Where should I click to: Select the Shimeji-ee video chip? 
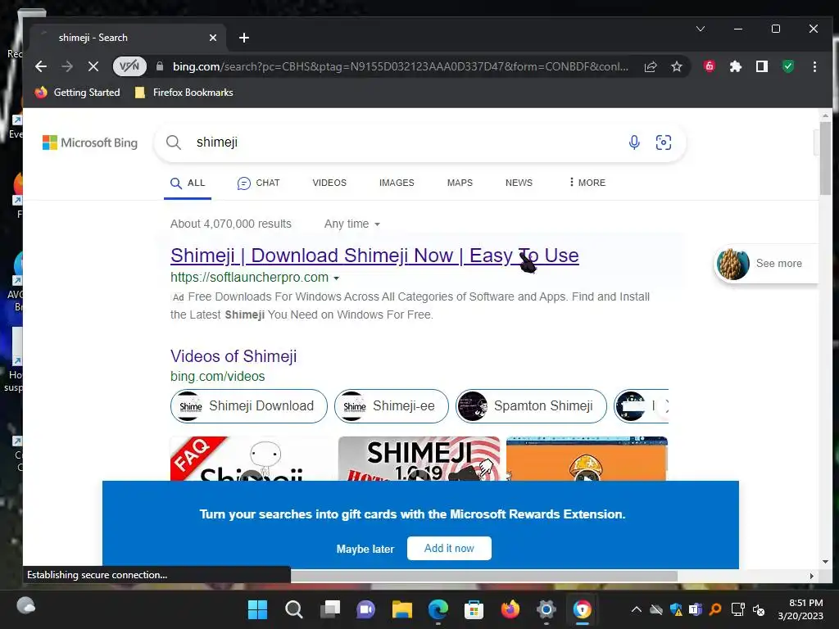pyautogui.click(x=391, y=406)
